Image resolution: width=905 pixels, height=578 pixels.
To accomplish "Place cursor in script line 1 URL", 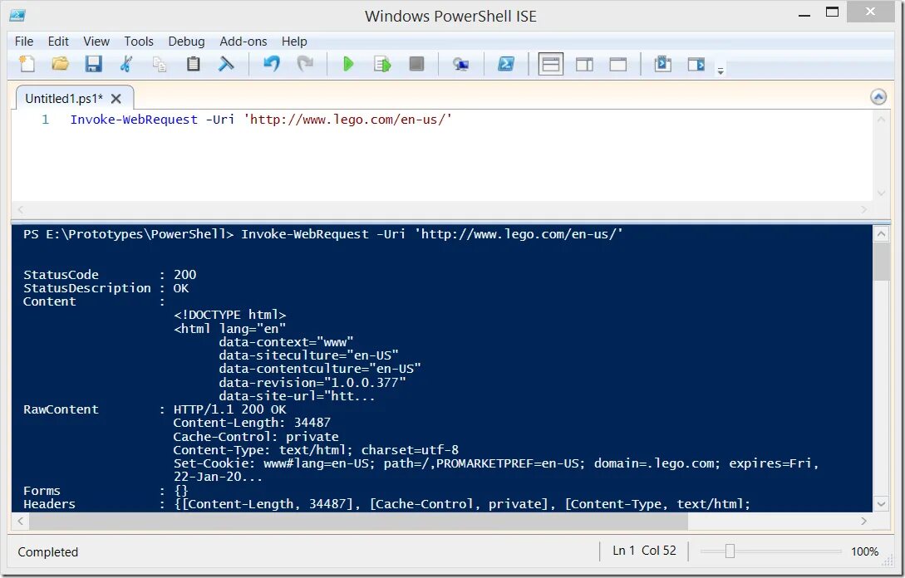I will (348, 120).
